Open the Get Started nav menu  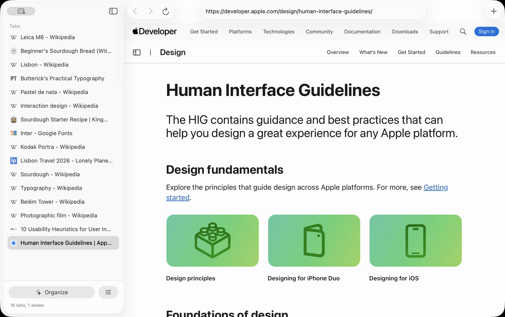[x=204, y=32]
